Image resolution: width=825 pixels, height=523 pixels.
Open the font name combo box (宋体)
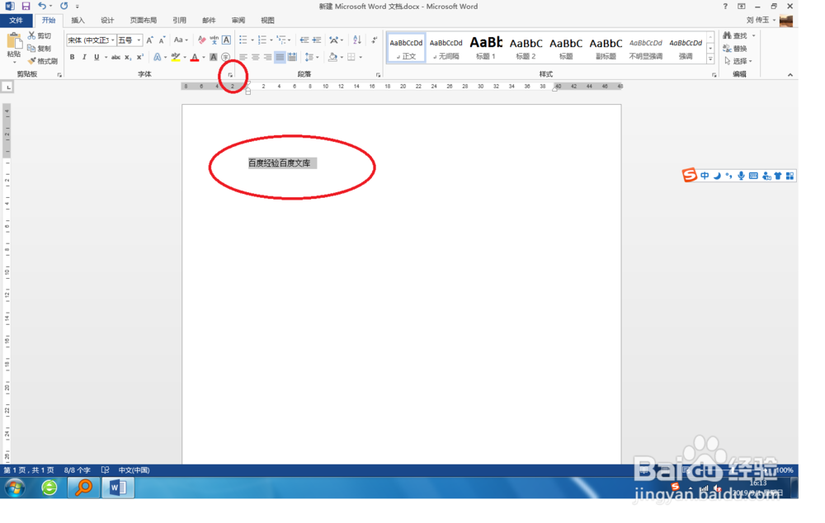coord(91,40)
